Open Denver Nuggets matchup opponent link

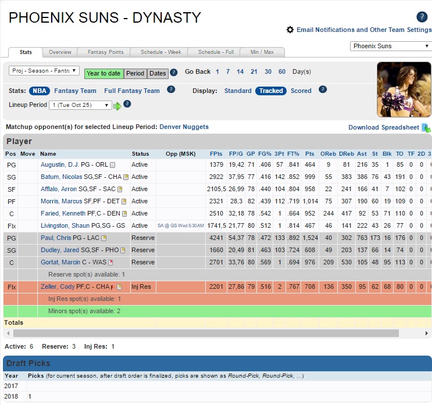click(x=184, y=127)
